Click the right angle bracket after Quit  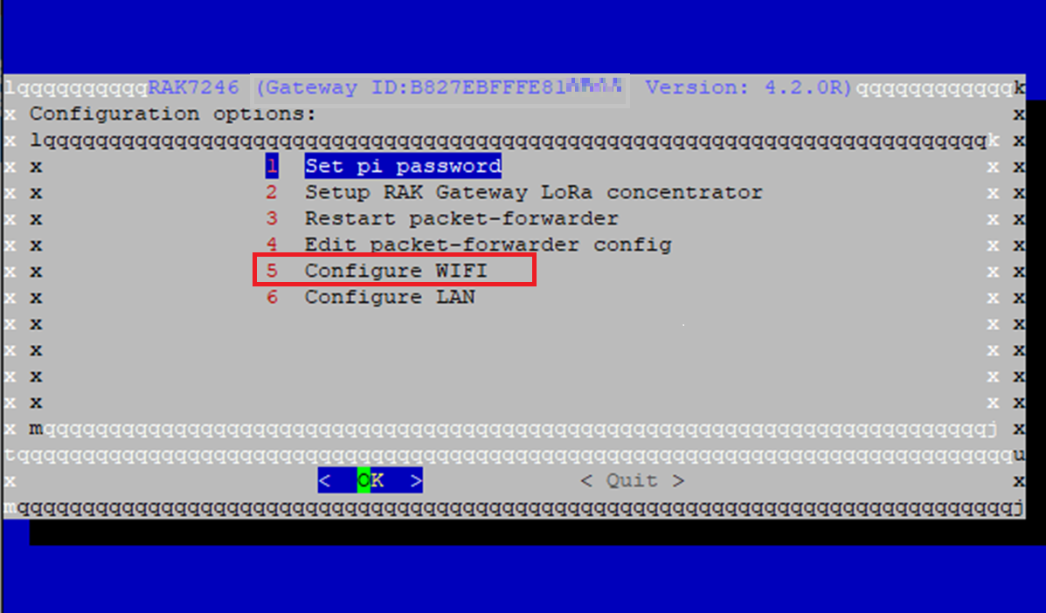click(678, 480)
